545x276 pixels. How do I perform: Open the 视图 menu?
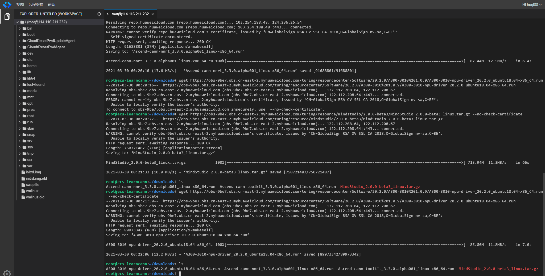click(20, 5)
